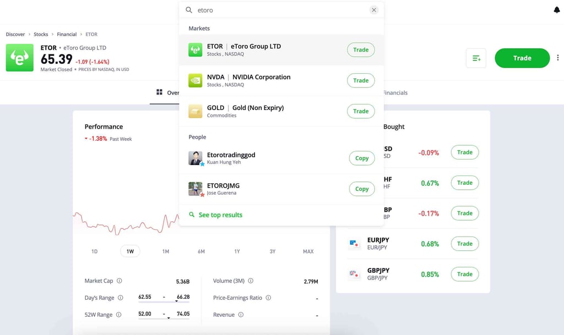Click the info icon next to Volume (3M)
Screen dimensions: 564x335
coord(251,281)
